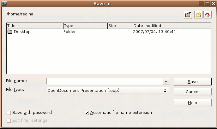Go to the default home directory icon

tap(207, 15)
